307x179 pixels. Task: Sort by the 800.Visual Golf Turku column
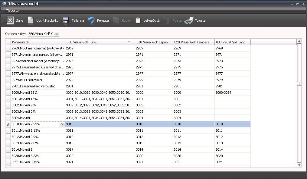click(100, 42)
